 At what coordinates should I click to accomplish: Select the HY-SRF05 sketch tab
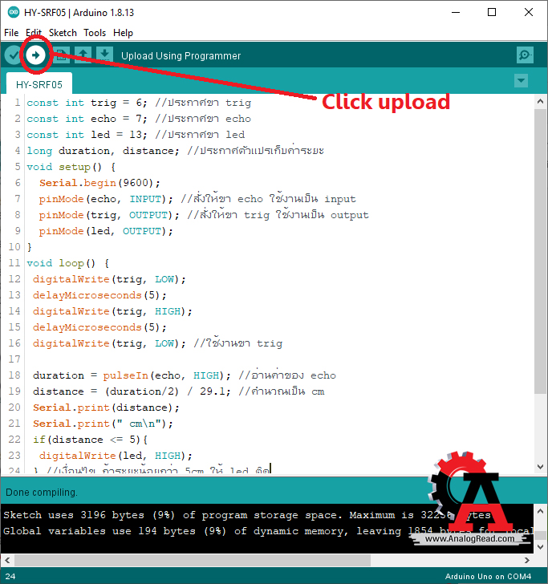(39, 84)
